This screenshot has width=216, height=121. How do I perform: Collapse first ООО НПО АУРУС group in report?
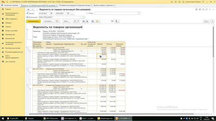point(27,48)
